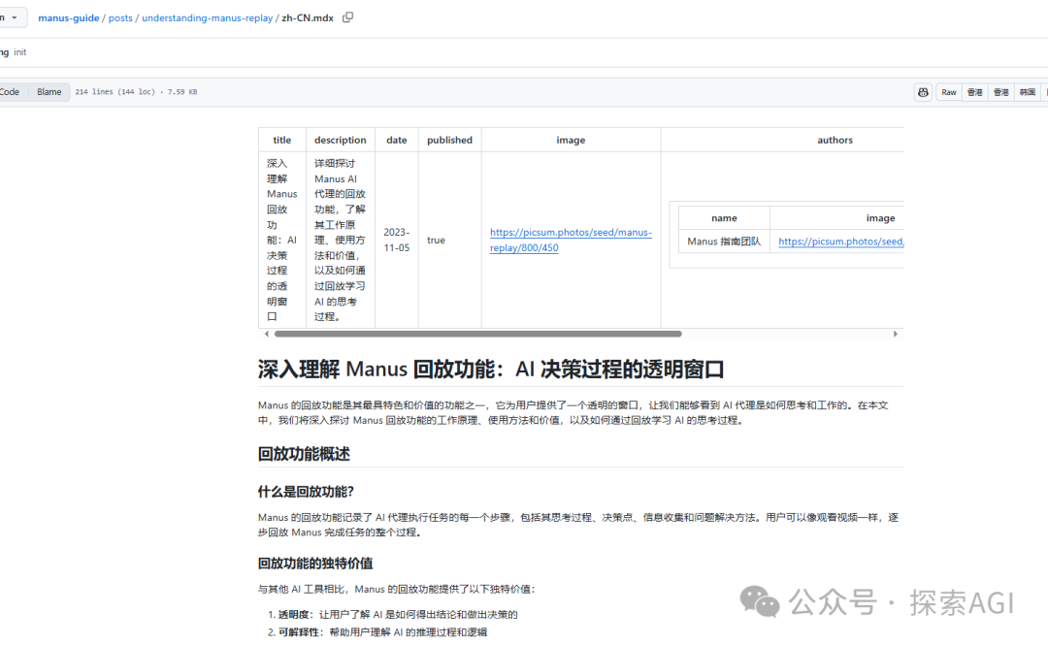Viewport: 1048px width, 645px height.
Task: Copy the file path using the copy icon
Action: point(348,17)
